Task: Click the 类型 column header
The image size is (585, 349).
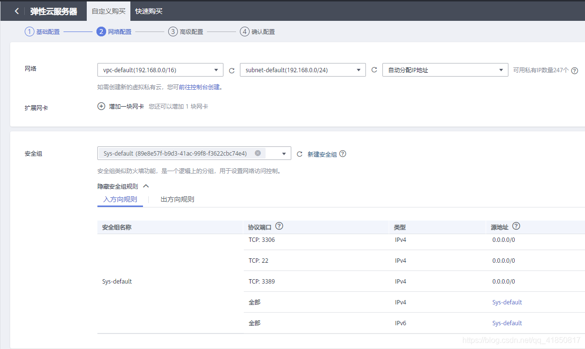Action: coord(400,227)
